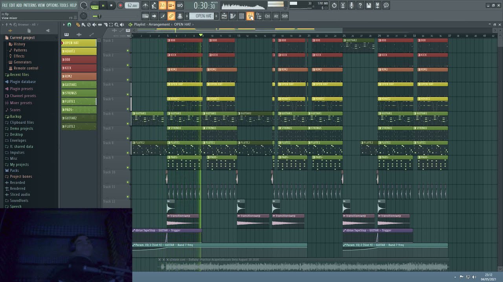Open the TOOLS menu
The image size is (503, 282).
(x=64, y=5)
